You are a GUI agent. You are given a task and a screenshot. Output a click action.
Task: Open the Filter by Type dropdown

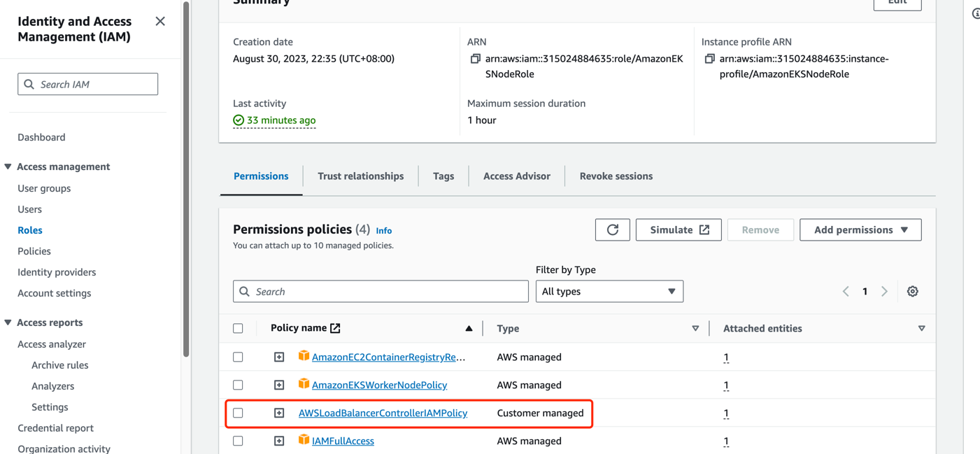pyautogui.click(x=609, y=292)
